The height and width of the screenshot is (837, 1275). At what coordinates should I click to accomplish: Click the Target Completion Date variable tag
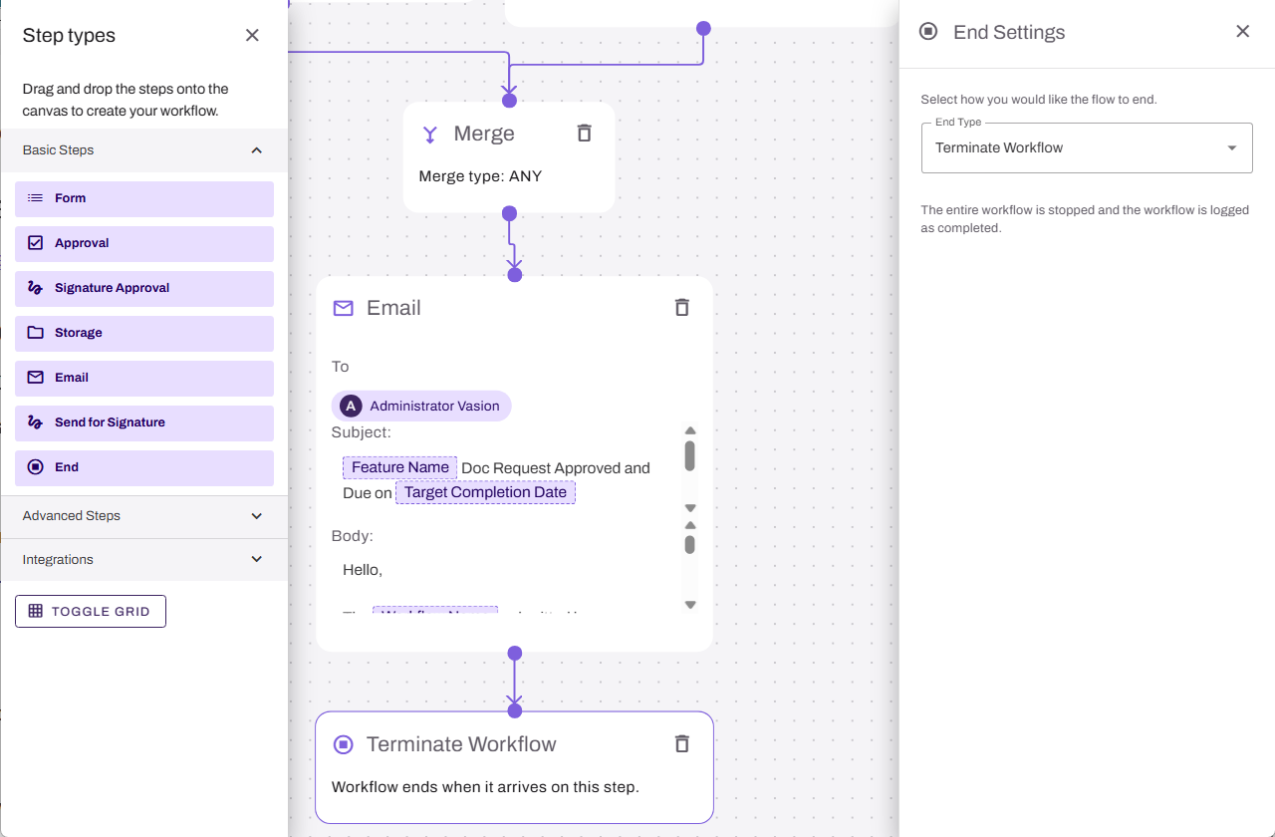tap(485, 492)
